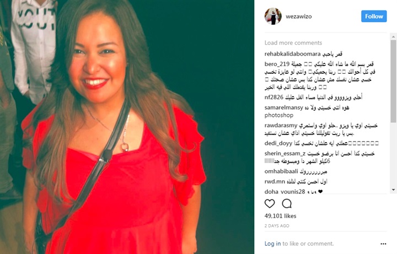Log in to like or comment
397x254 pixels.
click(273, 244)
